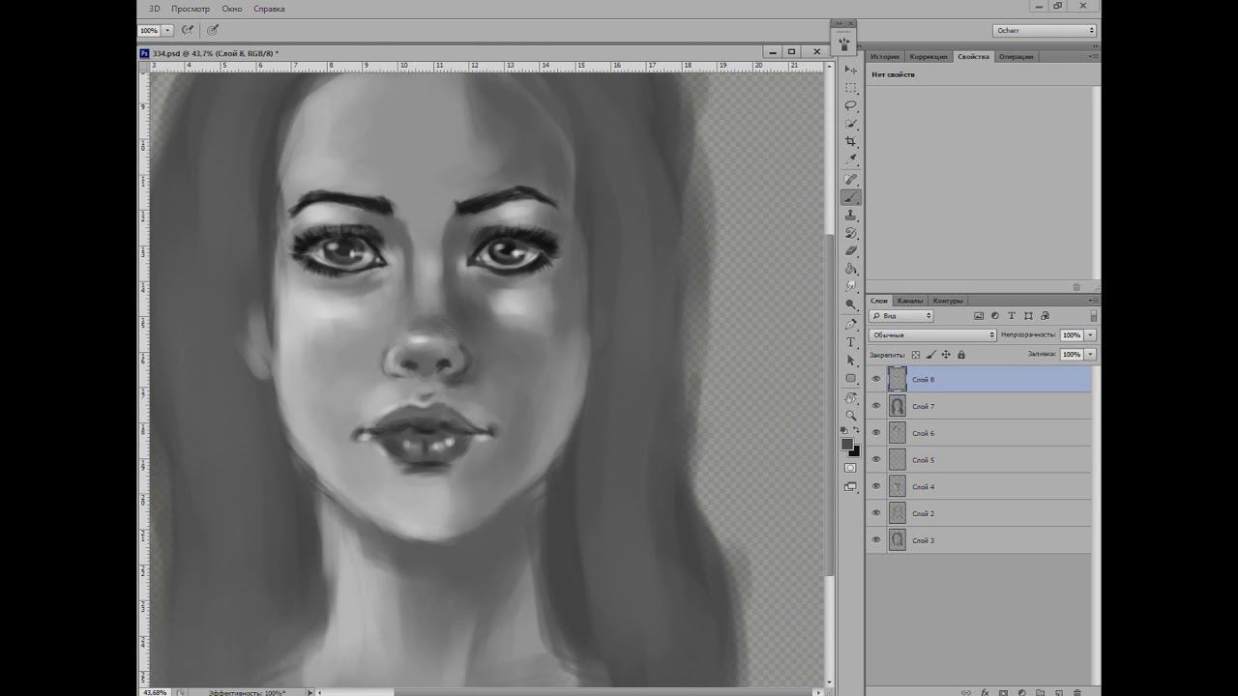Viewport: 1238px width, 696px height.
Task: Open the workspace dropdown in top right
Action: coord(1045,31)
